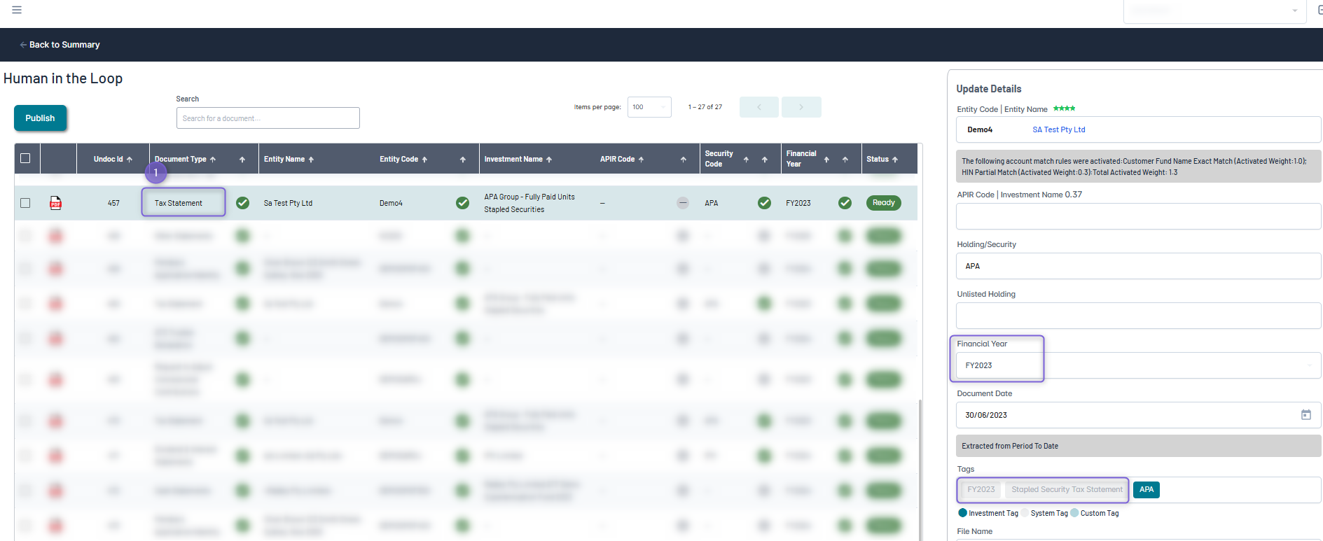1323x541 pixels.
Task: Sort by Investment Name column header
Action: (x=513, y=160)
